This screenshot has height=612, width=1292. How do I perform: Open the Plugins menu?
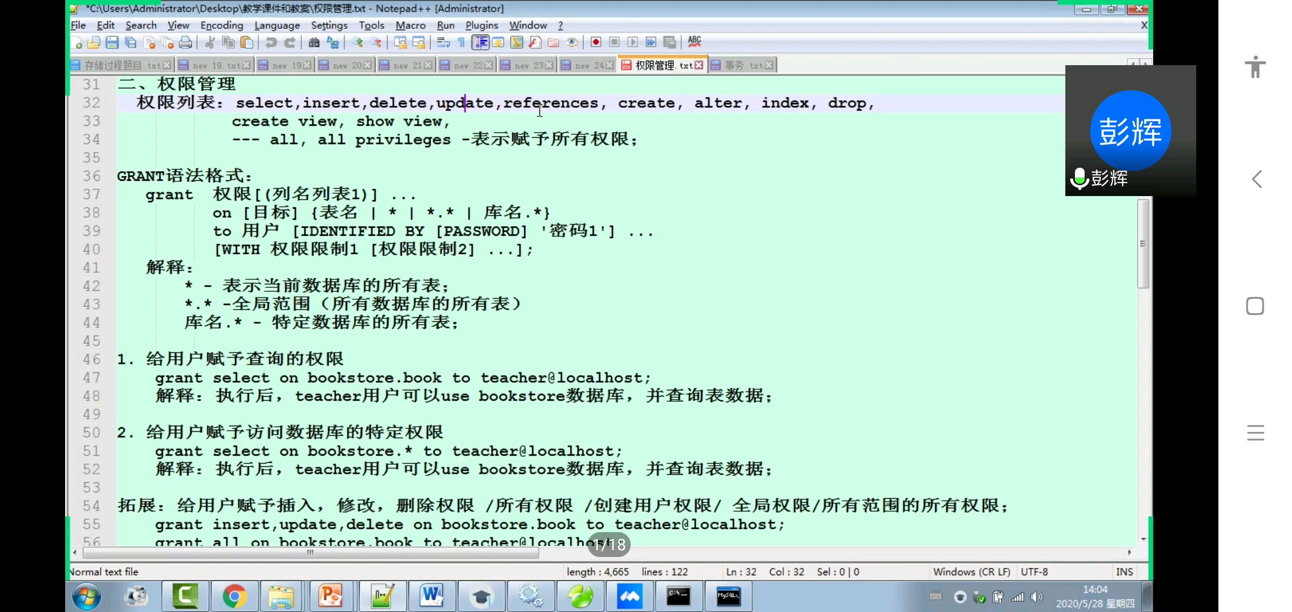click(482, 25)
